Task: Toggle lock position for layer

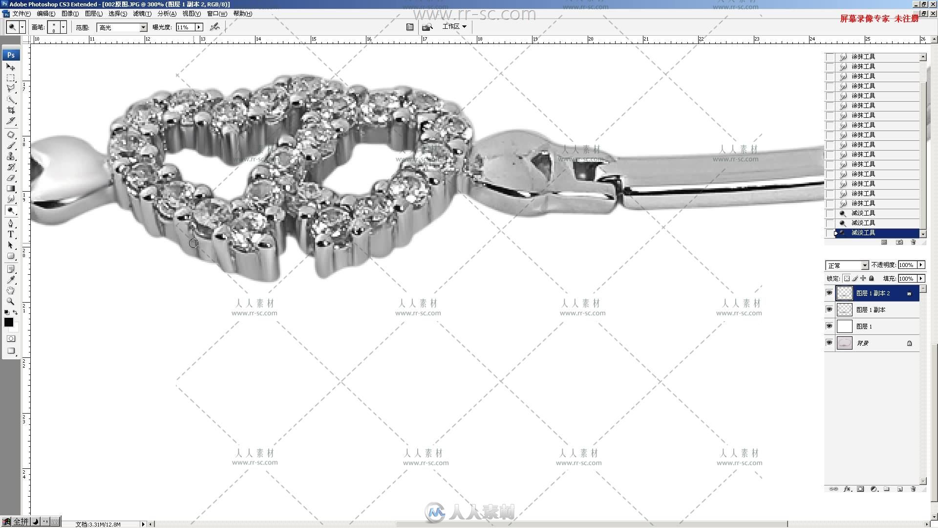Action: coord(863,279)
